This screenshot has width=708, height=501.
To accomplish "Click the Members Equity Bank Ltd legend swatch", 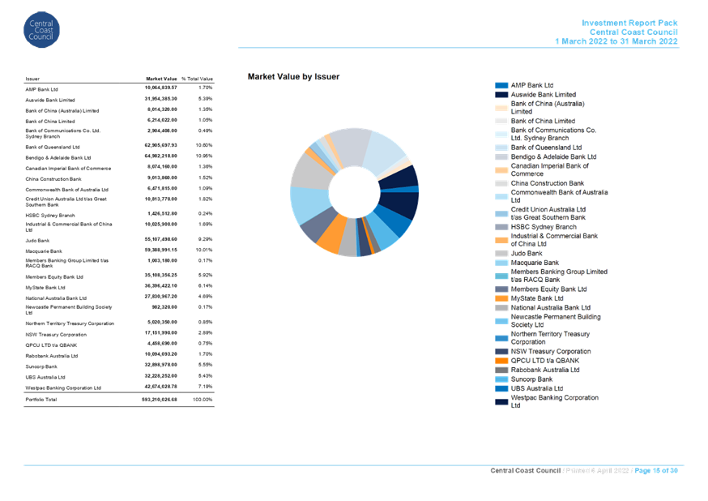I will click(x=501, y=289).
